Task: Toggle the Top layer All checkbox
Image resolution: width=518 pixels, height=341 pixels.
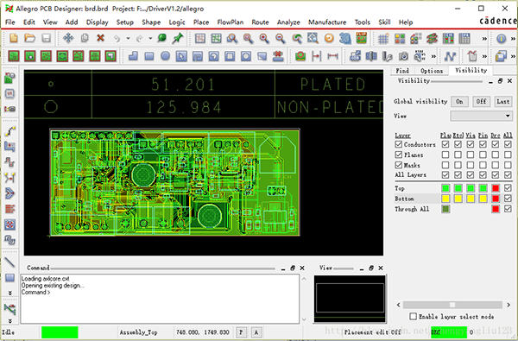Action: point(508,188)
